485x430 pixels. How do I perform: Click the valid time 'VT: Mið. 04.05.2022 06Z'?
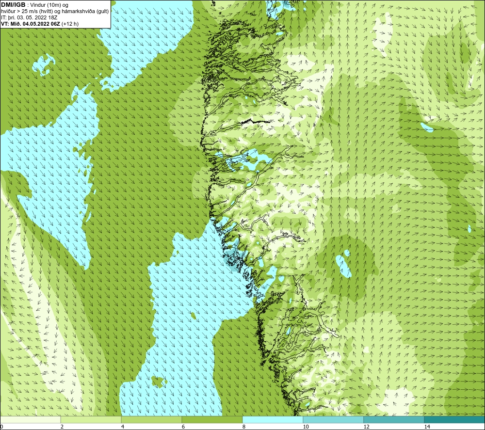[31, 24]
